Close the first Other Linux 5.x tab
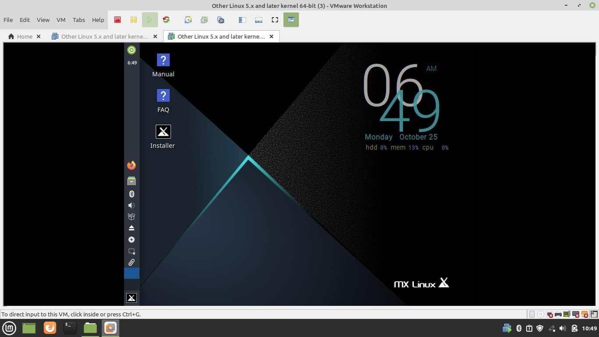The image size is (599, 337). pyautogui.click(x=155, y=36)
